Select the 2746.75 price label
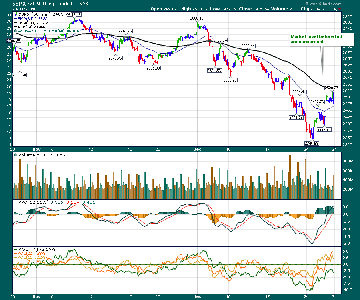This screenshot has width=360, height=300. 125,31
